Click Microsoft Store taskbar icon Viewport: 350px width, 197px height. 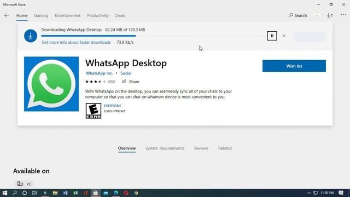click(96, 193)
